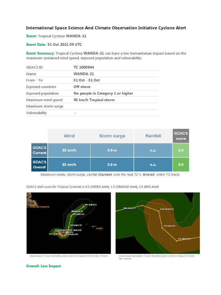Image resolution: width=221 pixels, height=295 pixels.
Task: Select the GDACS Overall storm surge '0.0 m' cell
Action: tap(112, 164)
